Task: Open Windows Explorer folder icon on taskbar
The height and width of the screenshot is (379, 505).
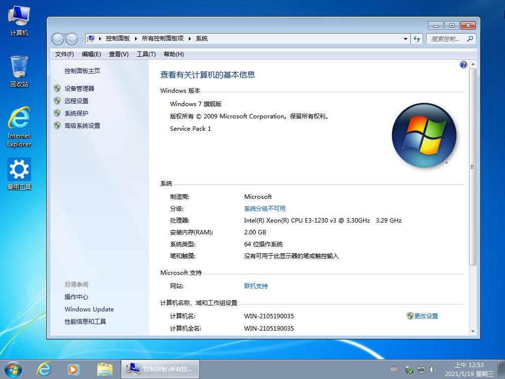Action: click(105, 369)
